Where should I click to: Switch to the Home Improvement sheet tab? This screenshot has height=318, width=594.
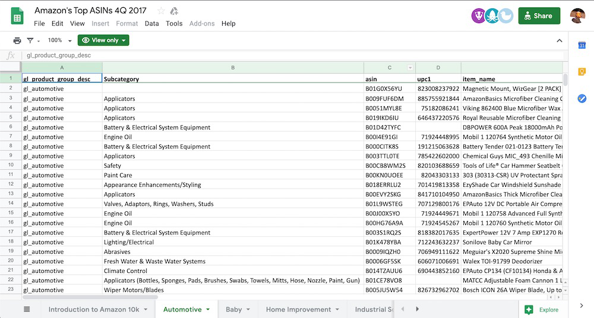(298, 309)
